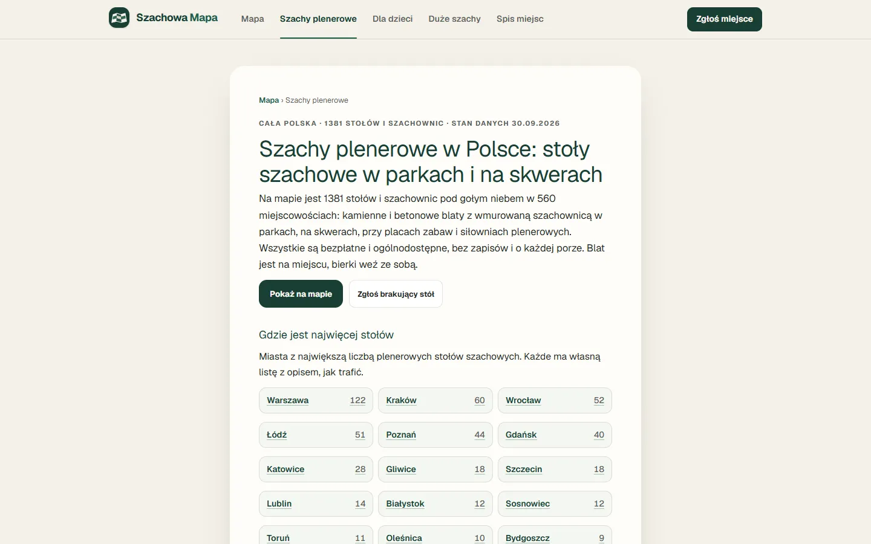Click the CAŁA POLSKA data status line
The height and width of the screenshot is (544, 871).
point(409,123)
